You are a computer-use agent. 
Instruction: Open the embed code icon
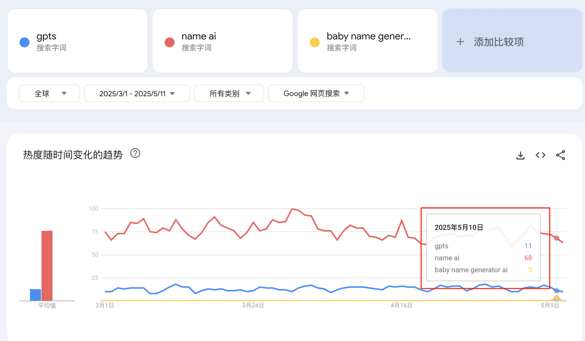pos(540,155)
